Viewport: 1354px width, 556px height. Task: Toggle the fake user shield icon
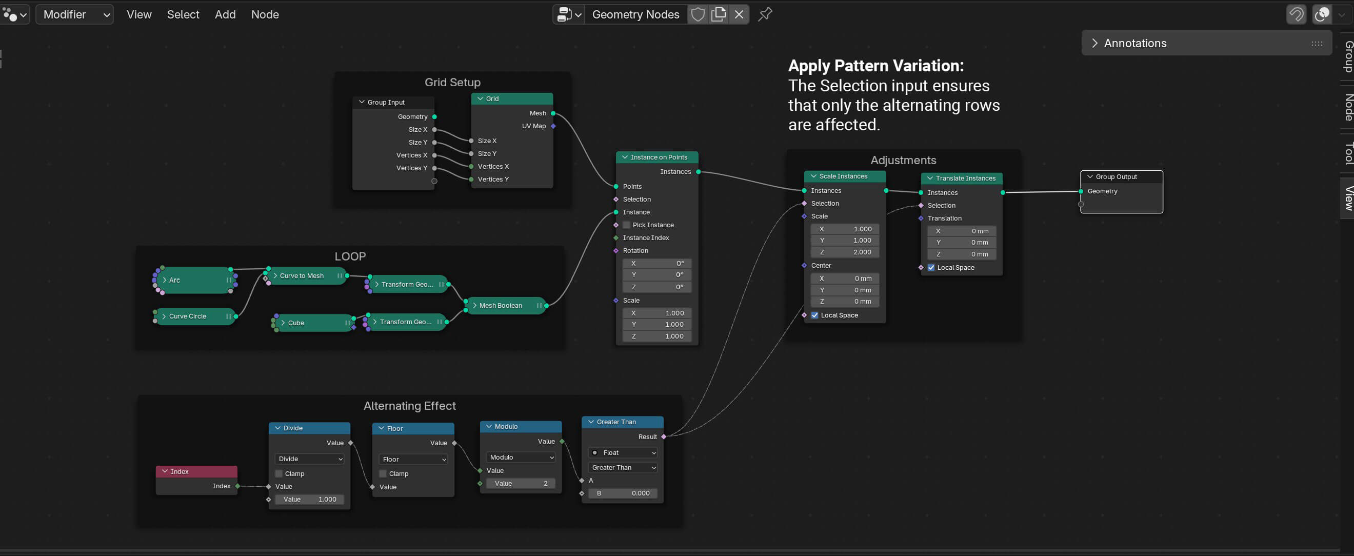(698, 15)
